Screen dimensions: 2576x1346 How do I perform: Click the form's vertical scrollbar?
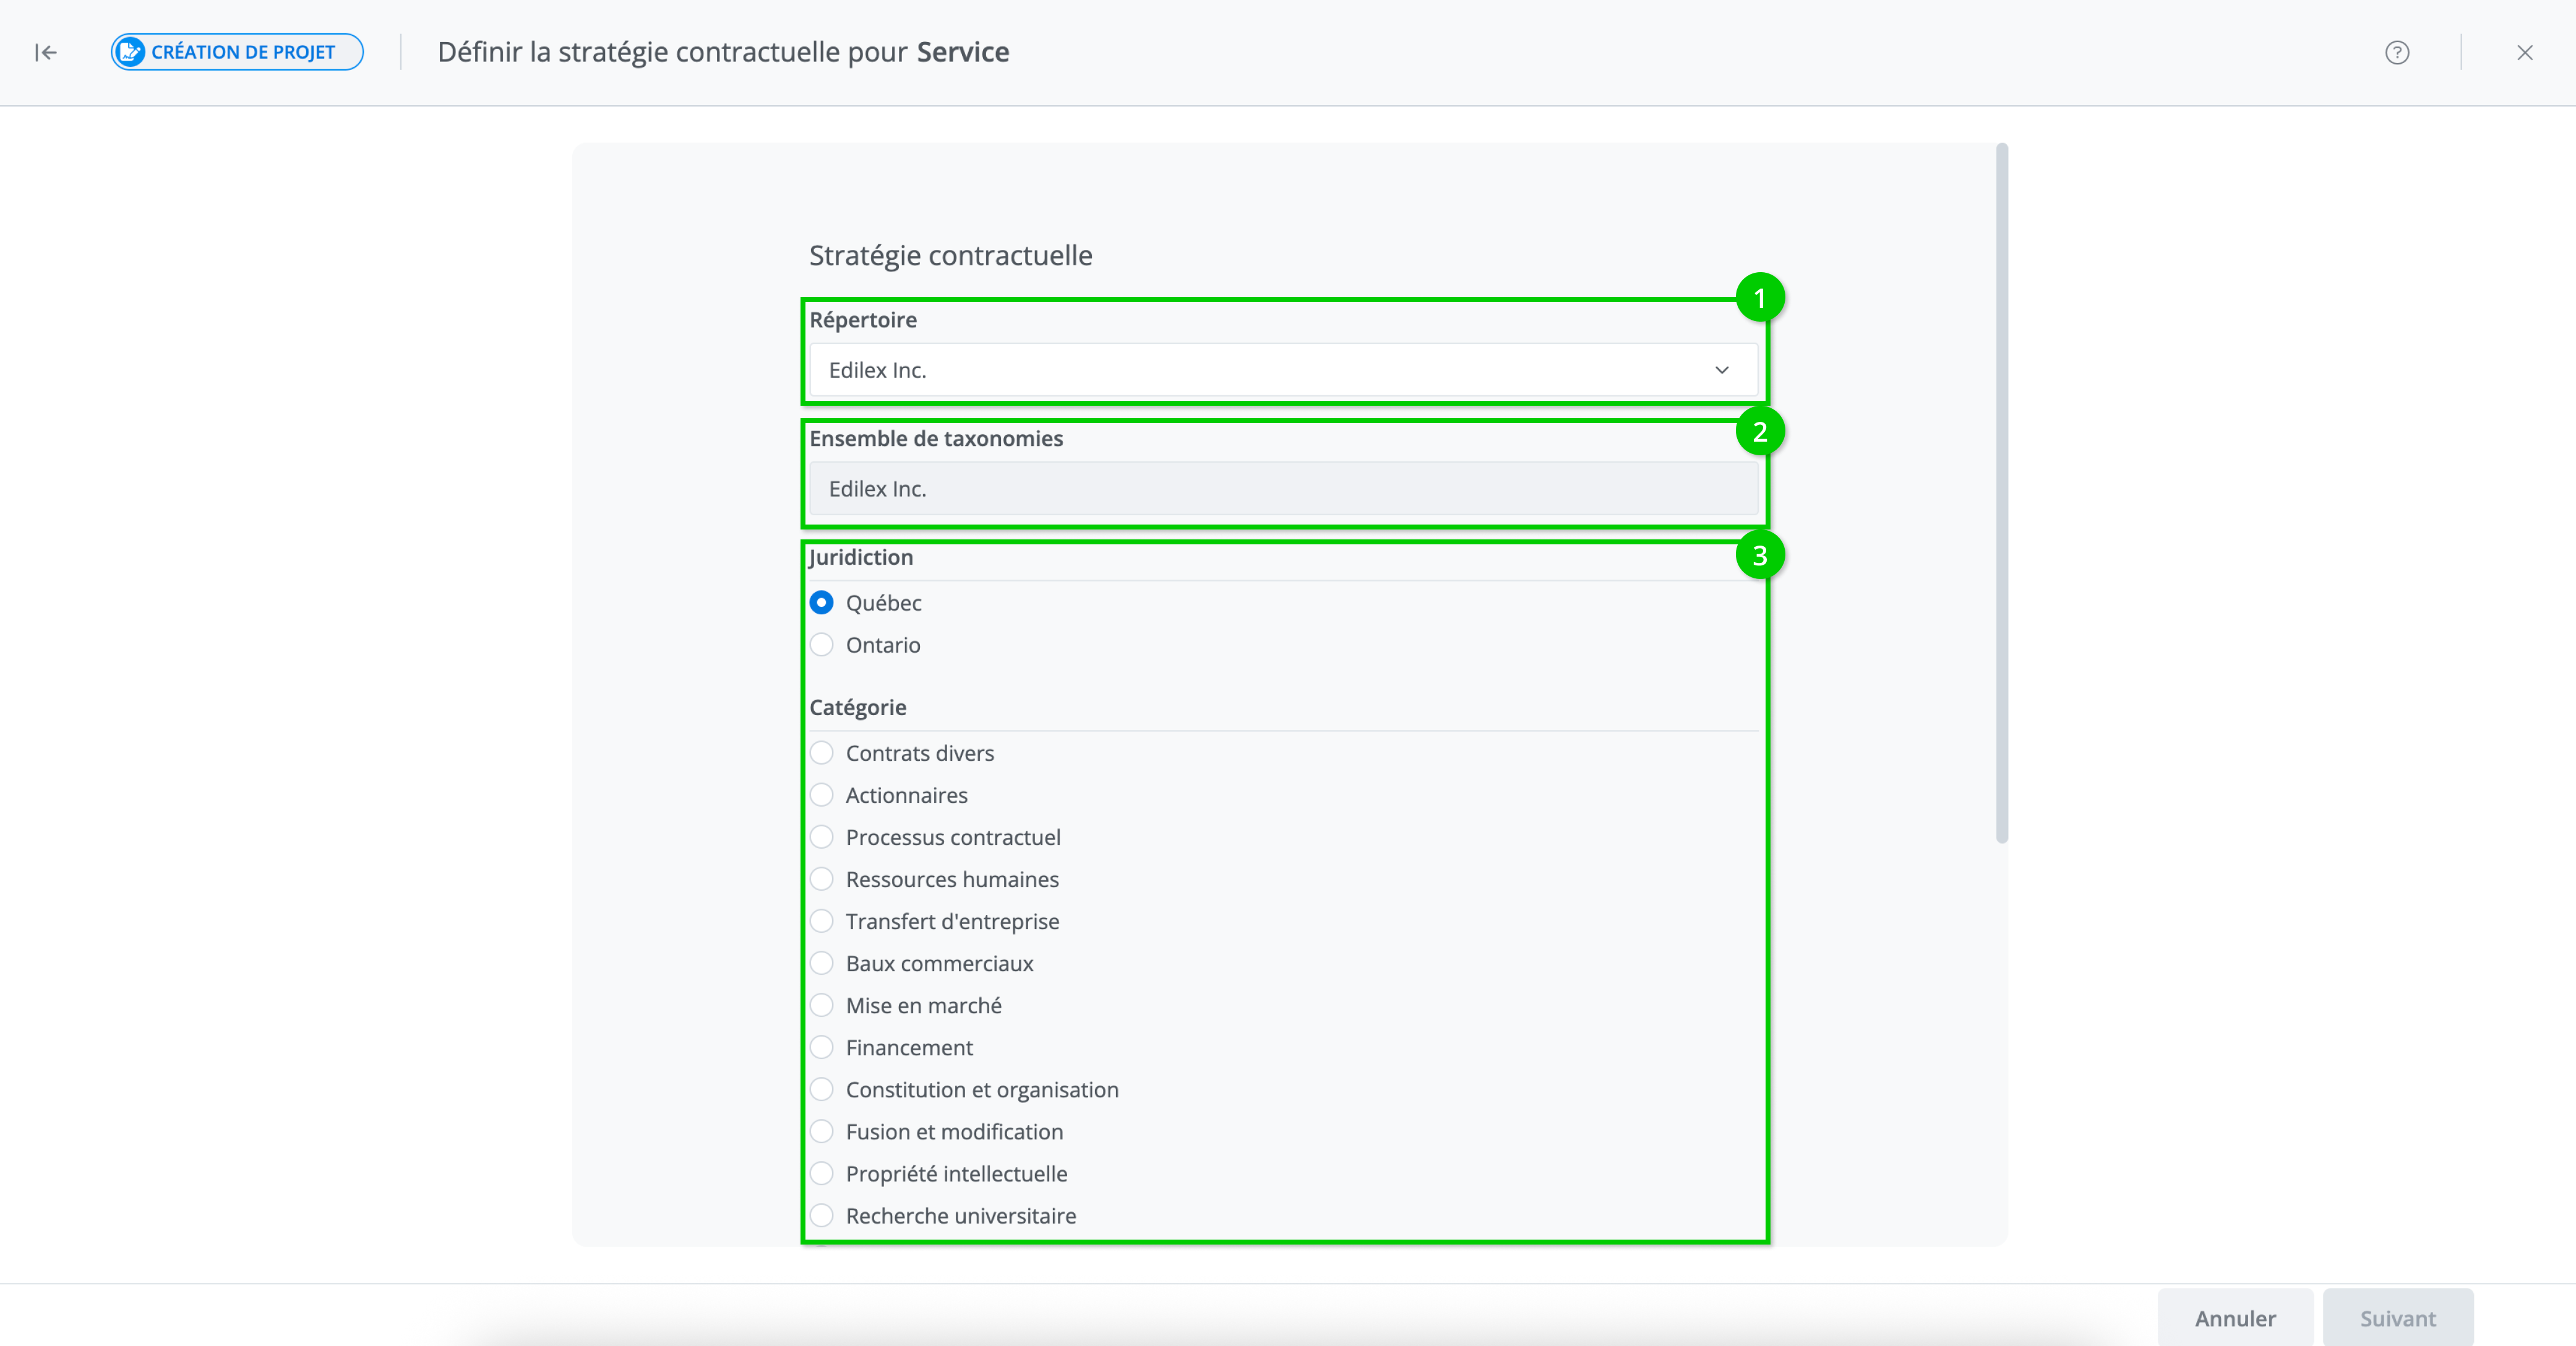2001,494
